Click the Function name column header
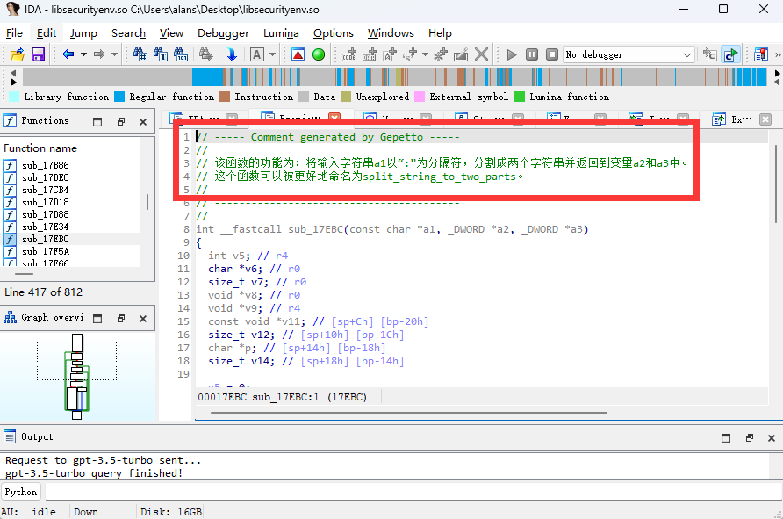This screenshot has height=519, width=783. click(x=40, y=148)
